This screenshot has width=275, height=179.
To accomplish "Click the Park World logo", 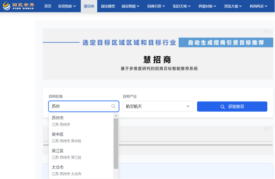I will [x=19, y=6].
